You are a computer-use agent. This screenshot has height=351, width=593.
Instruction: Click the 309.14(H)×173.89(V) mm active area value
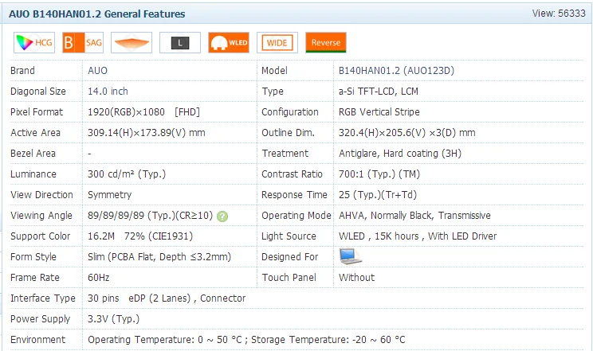click(x=147, y=133)
